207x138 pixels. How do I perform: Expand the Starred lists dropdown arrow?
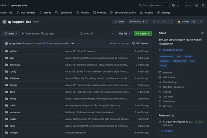coord(201,21)
